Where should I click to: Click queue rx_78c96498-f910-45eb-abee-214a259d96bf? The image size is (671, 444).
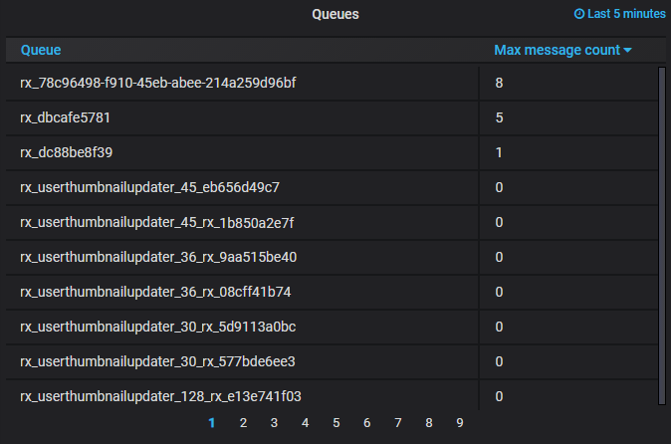pyautogui.click(x=157, y=83)
